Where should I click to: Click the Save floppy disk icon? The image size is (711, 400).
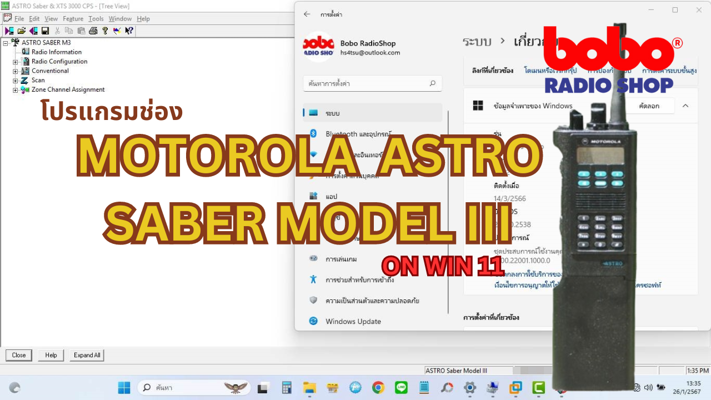[x=45, y=31]
